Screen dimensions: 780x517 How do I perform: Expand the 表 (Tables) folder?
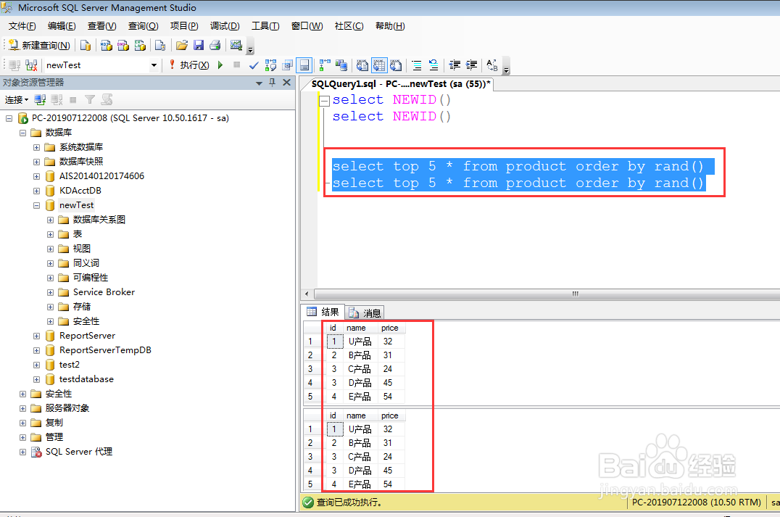(x=50, y=234)
